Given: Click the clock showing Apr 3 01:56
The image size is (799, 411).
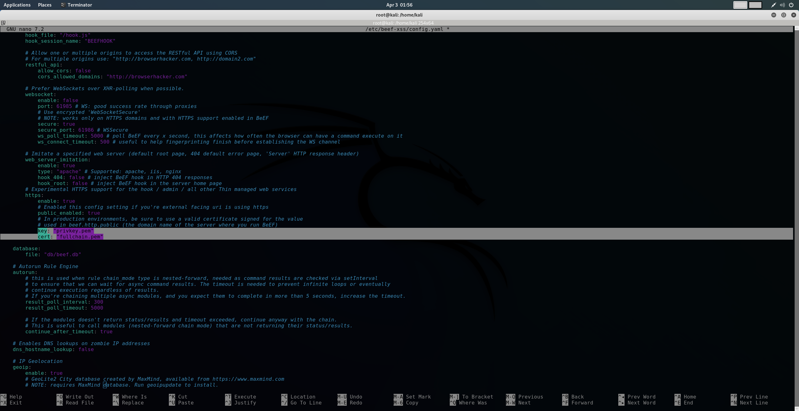Looking at the screenshot, I should [x=399, y=5].
